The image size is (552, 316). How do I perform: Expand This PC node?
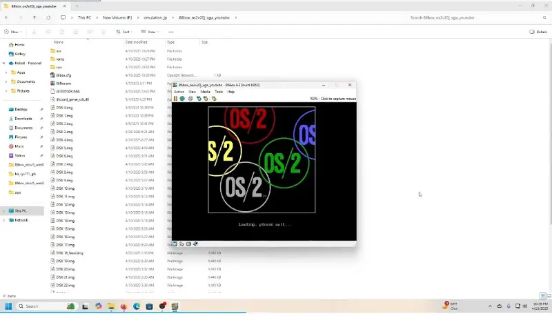pyautogui.click(x=4, y=211)
